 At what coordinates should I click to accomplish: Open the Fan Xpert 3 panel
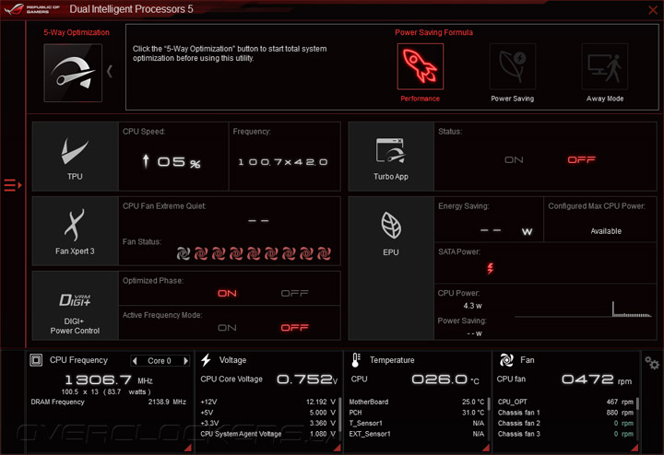(75, 231)
